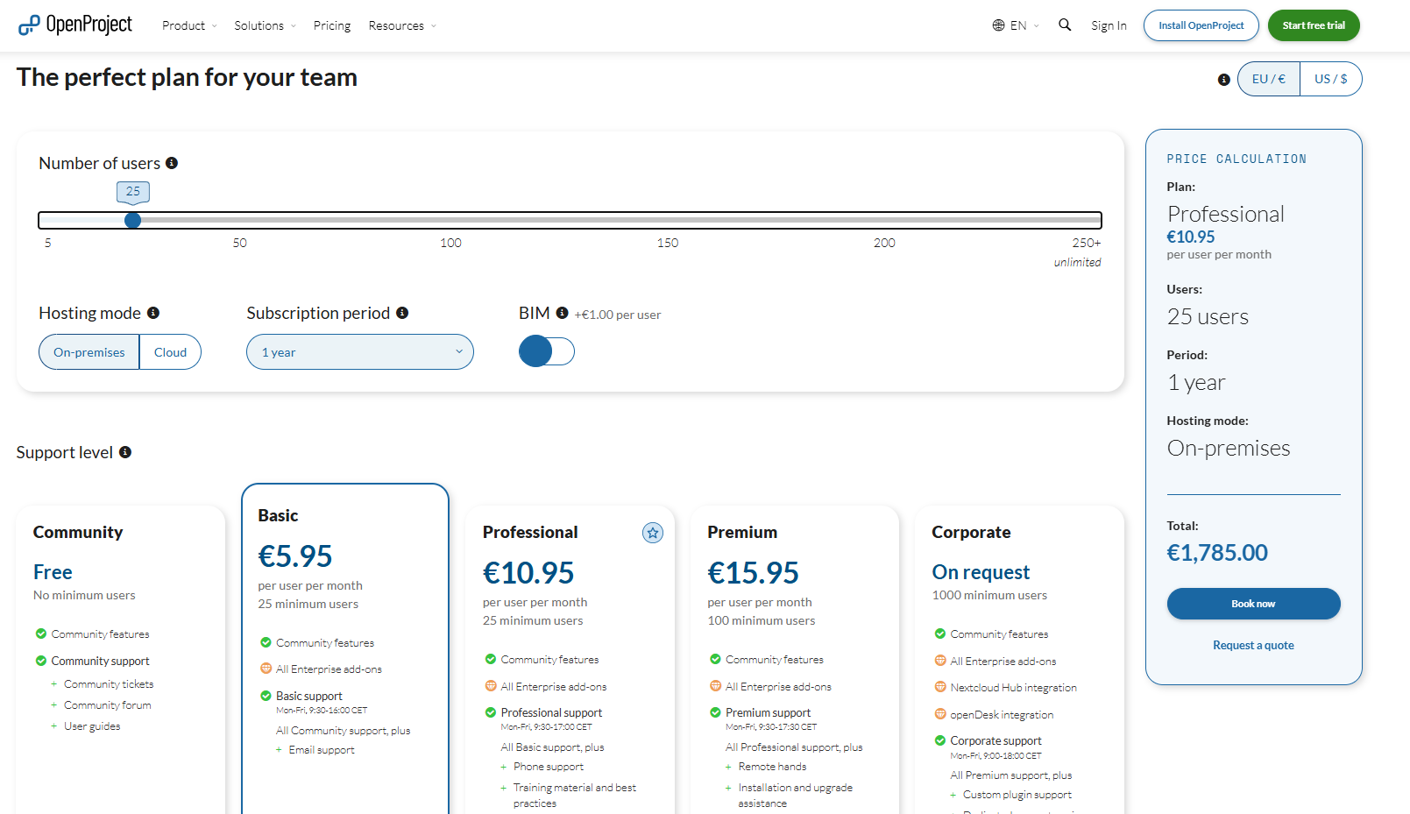Viewport: 1410px width, 814px height.
Task: Click 'Training material and best practices' item
Action: [575, 796]
